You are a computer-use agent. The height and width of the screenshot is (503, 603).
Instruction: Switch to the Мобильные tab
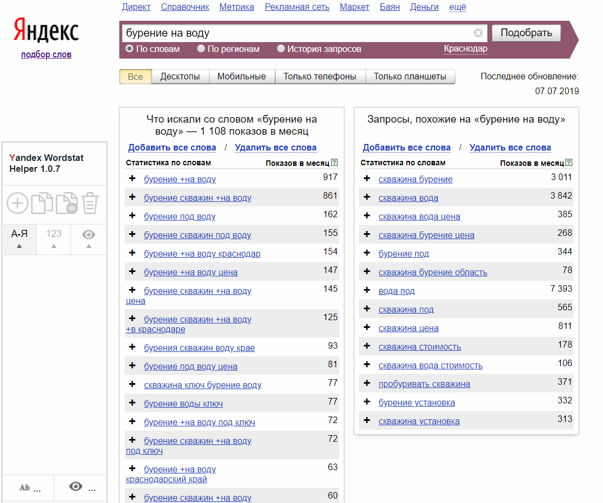[x=241, y=77]
